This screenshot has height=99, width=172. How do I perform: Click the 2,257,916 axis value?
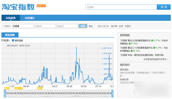tap(107, 48)
